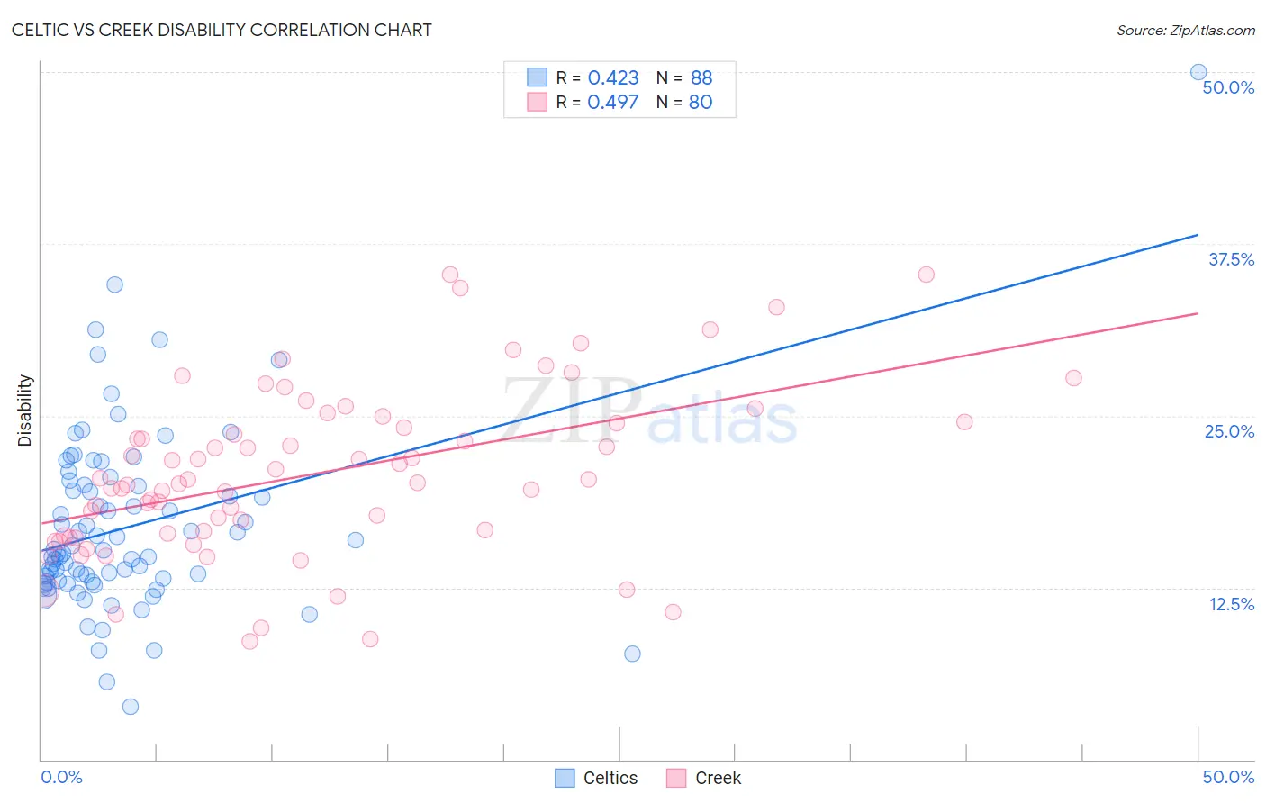Click the N = 88 sample count
The image size is (1266, 803).
684,77
